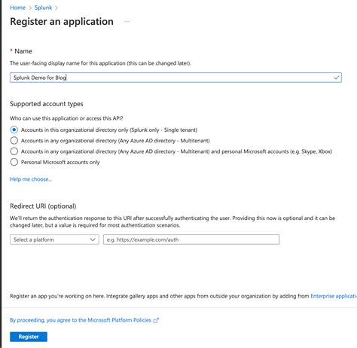Click the breadcrumb chevron after Splunk

56,8
